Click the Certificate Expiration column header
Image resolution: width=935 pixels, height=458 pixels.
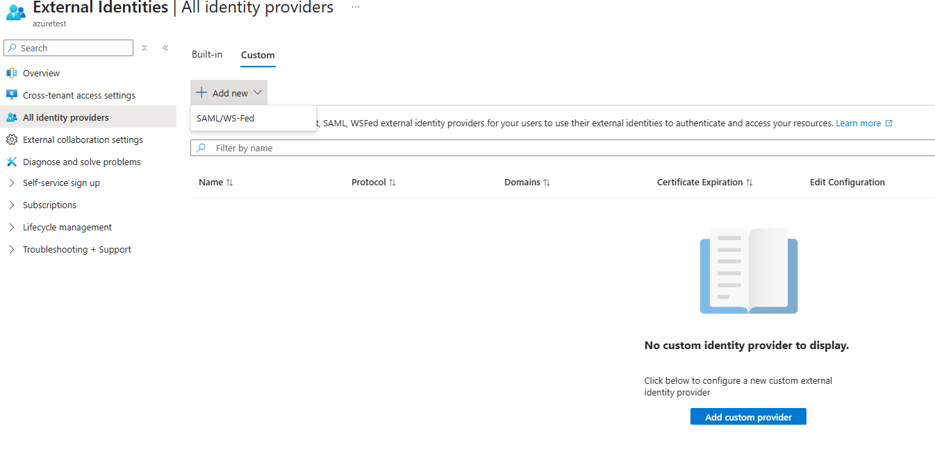(x=700, y=183)
